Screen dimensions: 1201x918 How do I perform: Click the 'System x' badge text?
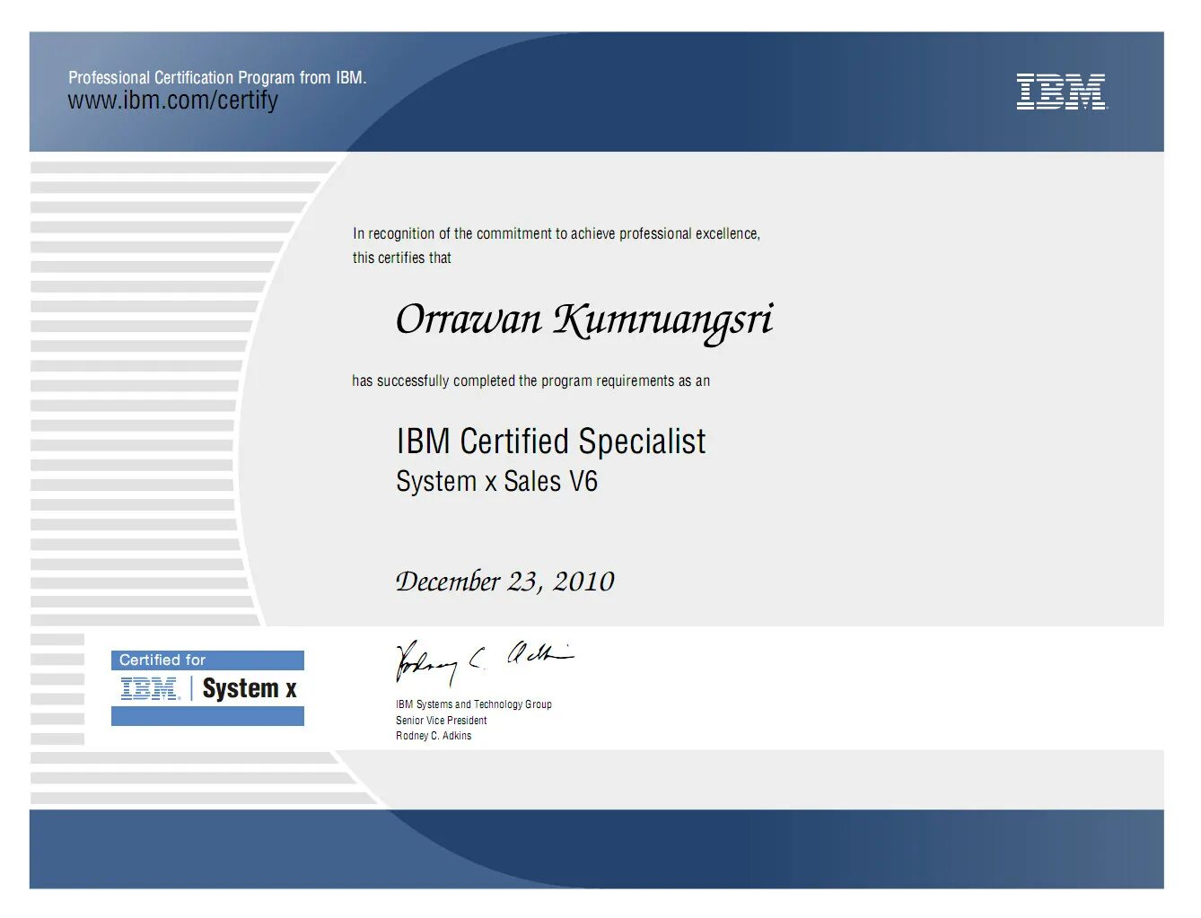click(x=250, y=689)
